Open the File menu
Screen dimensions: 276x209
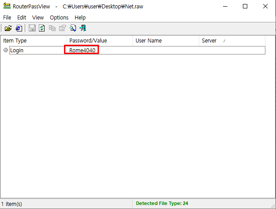tap(7, 18)
